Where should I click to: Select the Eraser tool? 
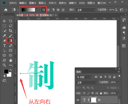(x=4, y=41)
